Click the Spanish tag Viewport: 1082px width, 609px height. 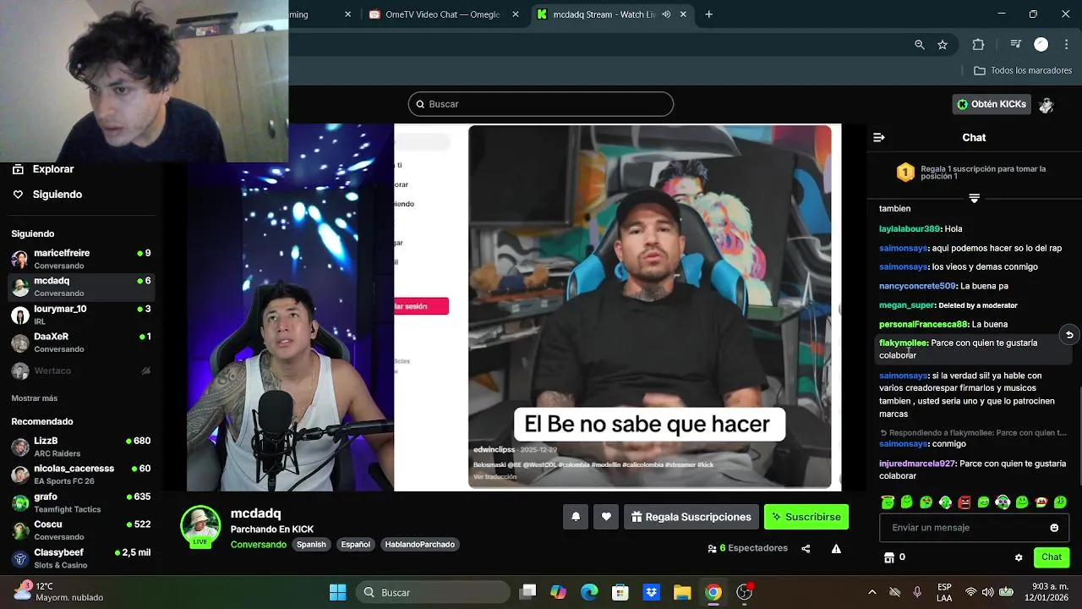tap(311, 545)
